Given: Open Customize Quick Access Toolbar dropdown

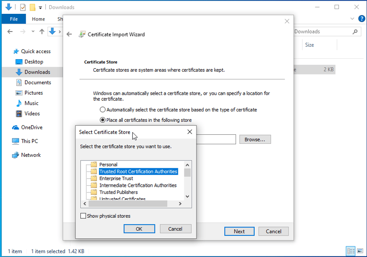Looking at the screenshot, I should point(40,8).
